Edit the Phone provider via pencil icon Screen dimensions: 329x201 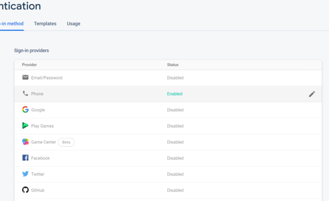coord(312,94)
